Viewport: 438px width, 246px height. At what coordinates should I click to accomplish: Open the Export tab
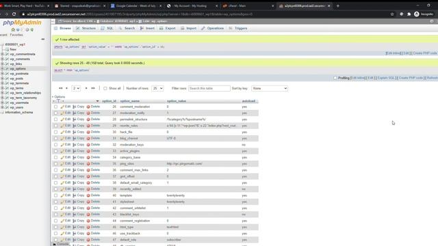pos(167,28)
